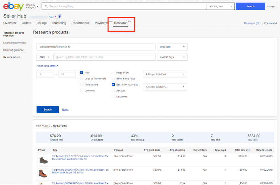This screenshot has height=185, width=280.
Task: Click the Total sold column header
Action: click(x=220, y=150)
